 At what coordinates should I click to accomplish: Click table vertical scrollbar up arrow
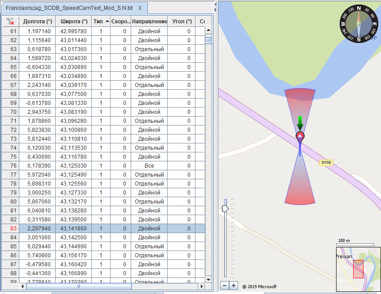(208, 30)
